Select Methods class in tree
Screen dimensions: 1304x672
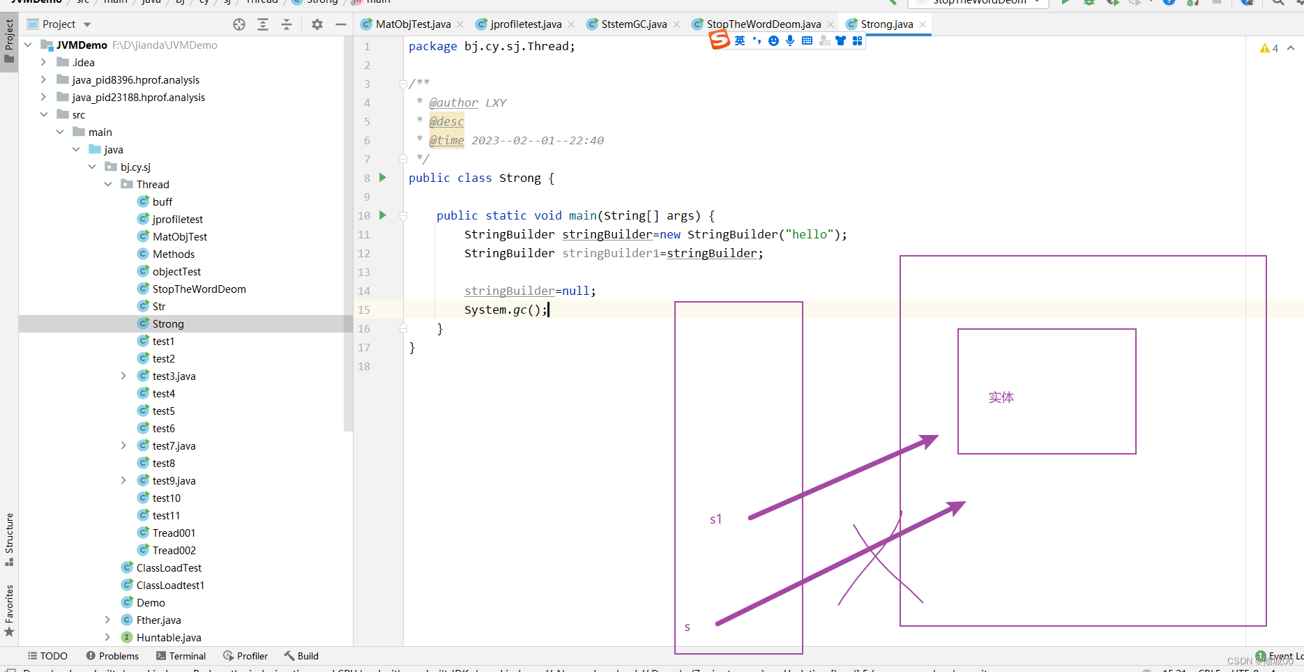[x=173, y=254]
